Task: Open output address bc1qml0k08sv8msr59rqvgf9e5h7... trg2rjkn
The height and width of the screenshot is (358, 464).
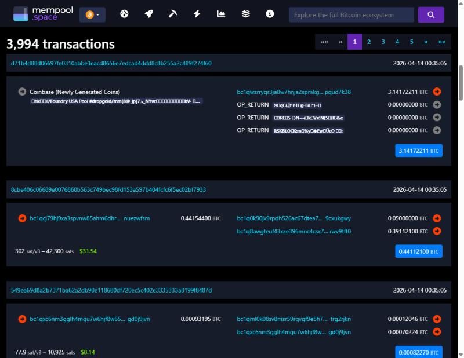Action: (x=294, y=319)
